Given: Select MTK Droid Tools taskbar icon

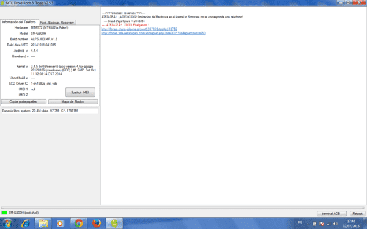Looking at the screenshot, I should [114, 224].
